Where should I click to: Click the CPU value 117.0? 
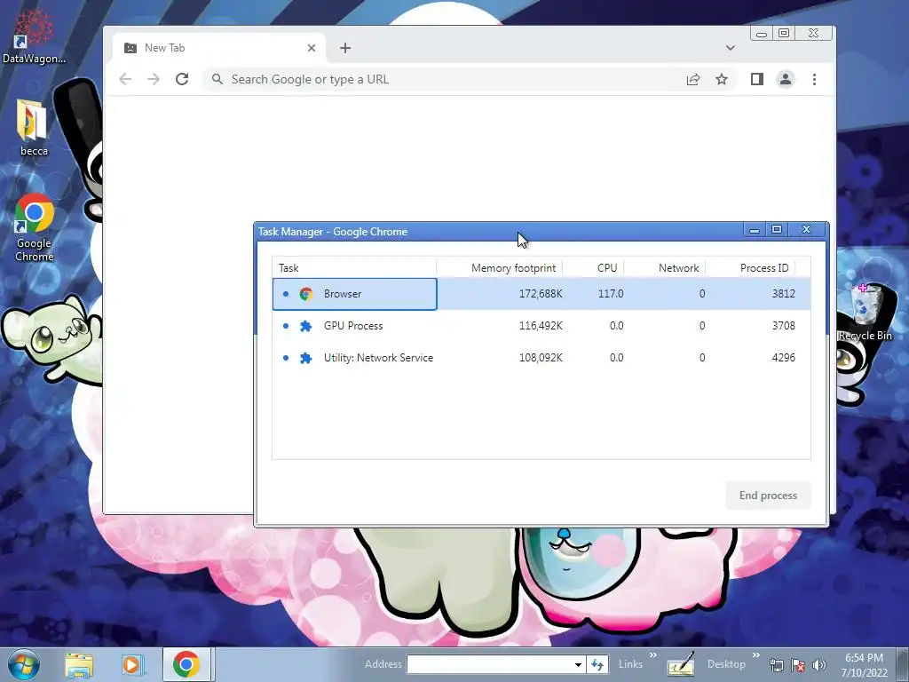point(611,294)
